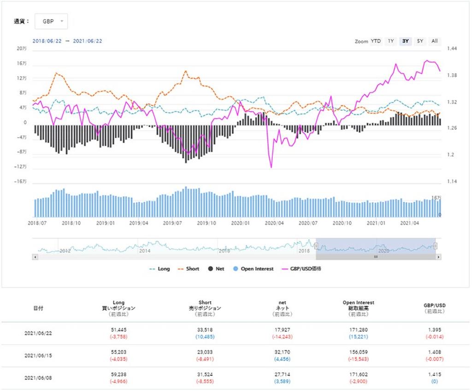Click the navigator left scroll arrow
The width and height of the screenshot is (472, 391).
pos(35,257)
